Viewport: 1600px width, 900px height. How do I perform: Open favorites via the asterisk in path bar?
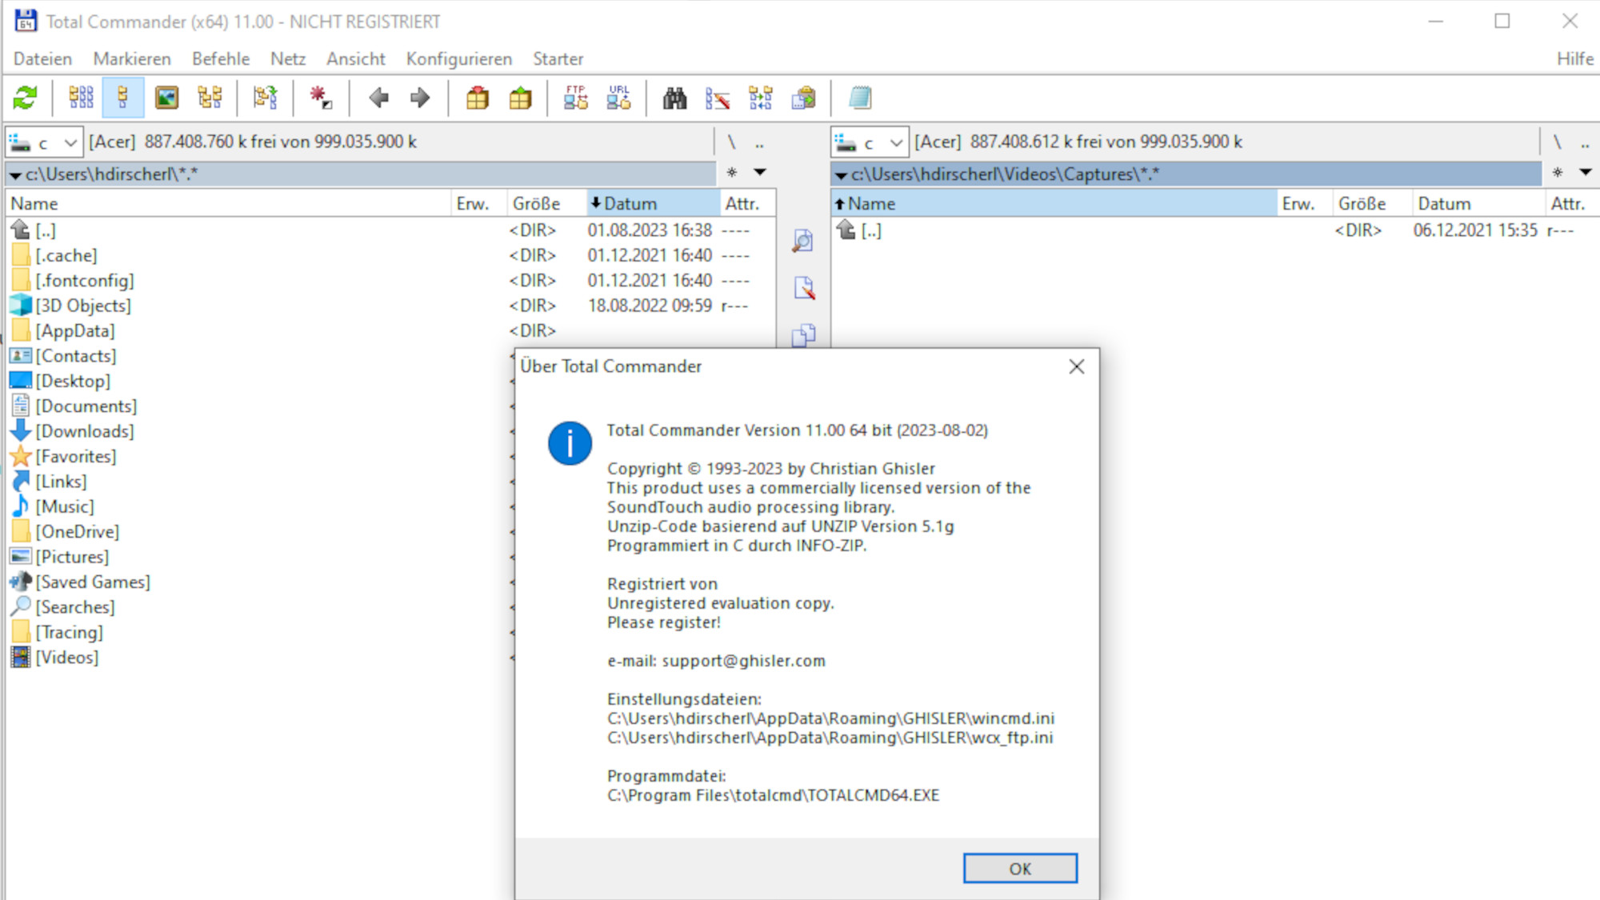[x=730, y=172]
